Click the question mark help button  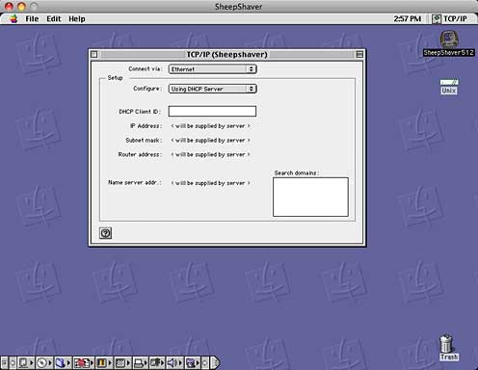(x=105, y=233)
